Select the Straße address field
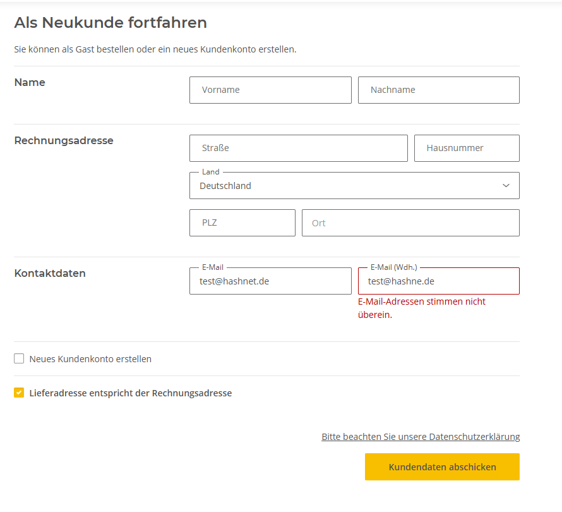Viewport: 562px width, 512px height. pos(299,148)
